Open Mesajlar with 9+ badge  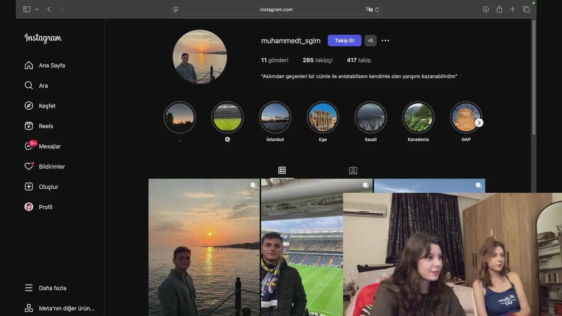[43, 146]
